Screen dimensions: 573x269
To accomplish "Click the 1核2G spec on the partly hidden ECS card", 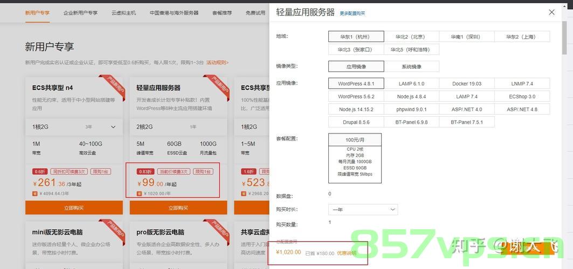I will tap(249, 127).
